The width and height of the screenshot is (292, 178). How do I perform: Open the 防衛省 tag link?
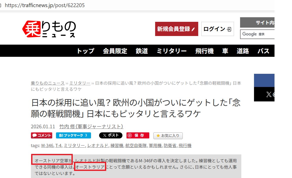click(170, 145)
